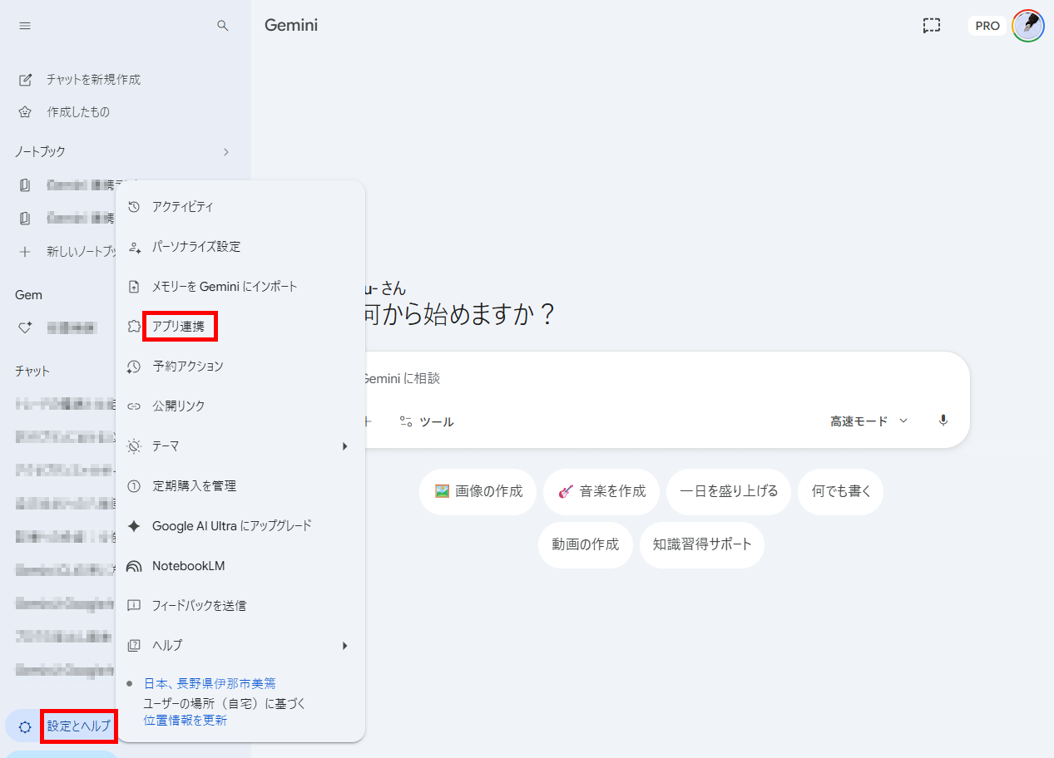Click the 一日を盛り上げる chip
The height and width of the screenshot is (758, 1054).
pyautogui.click(x=729, y=491)
